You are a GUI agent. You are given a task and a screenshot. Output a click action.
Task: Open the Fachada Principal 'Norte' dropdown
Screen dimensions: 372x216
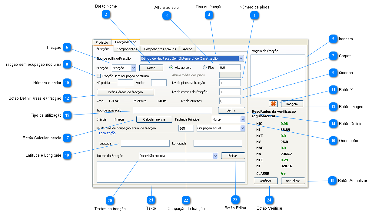(242, 119)
